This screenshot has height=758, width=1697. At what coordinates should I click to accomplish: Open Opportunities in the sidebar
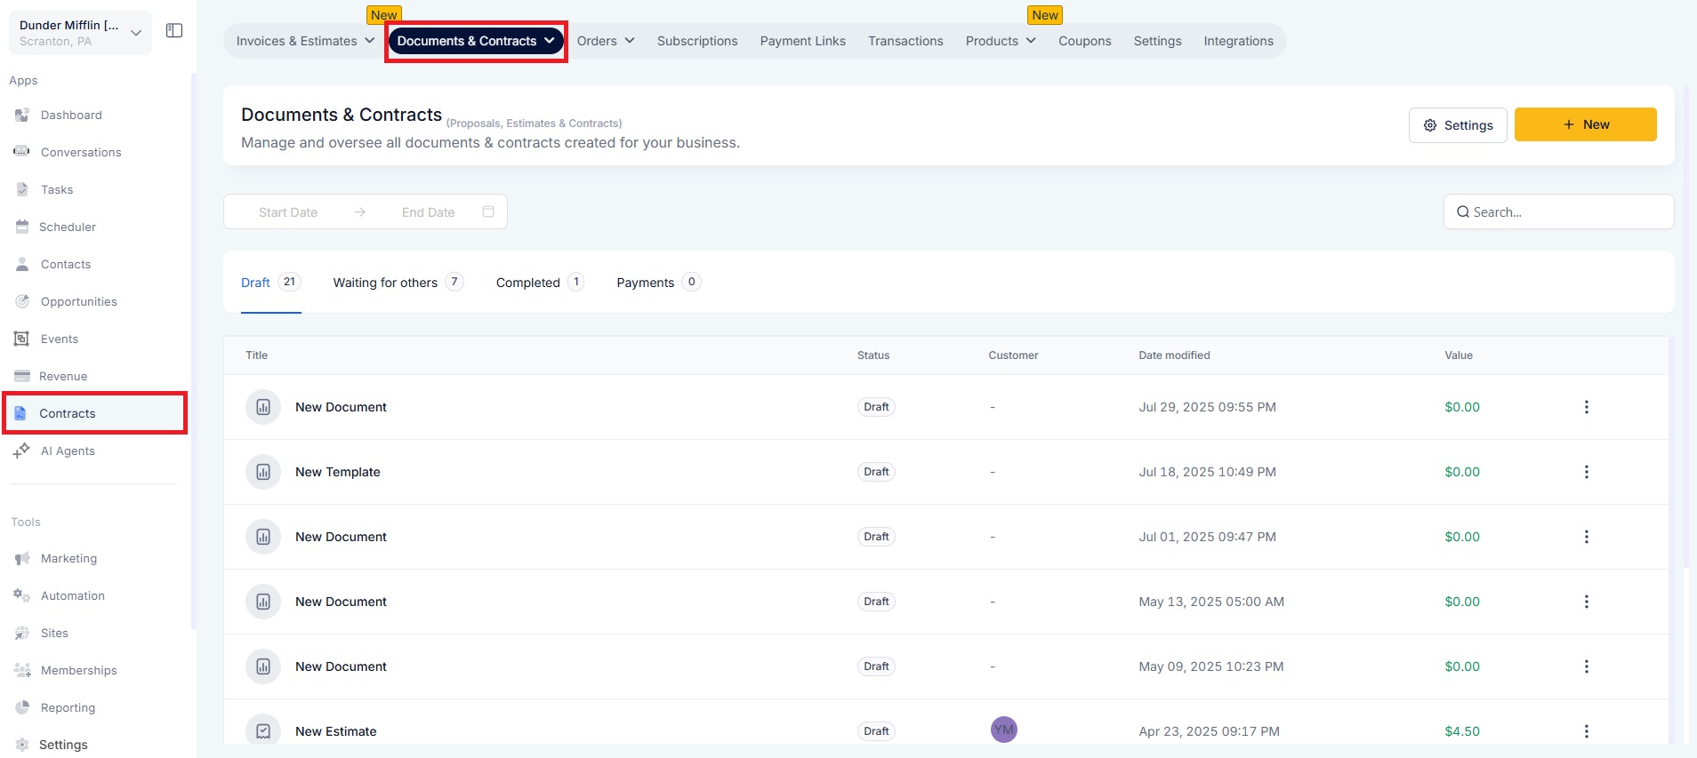[78, 301]
